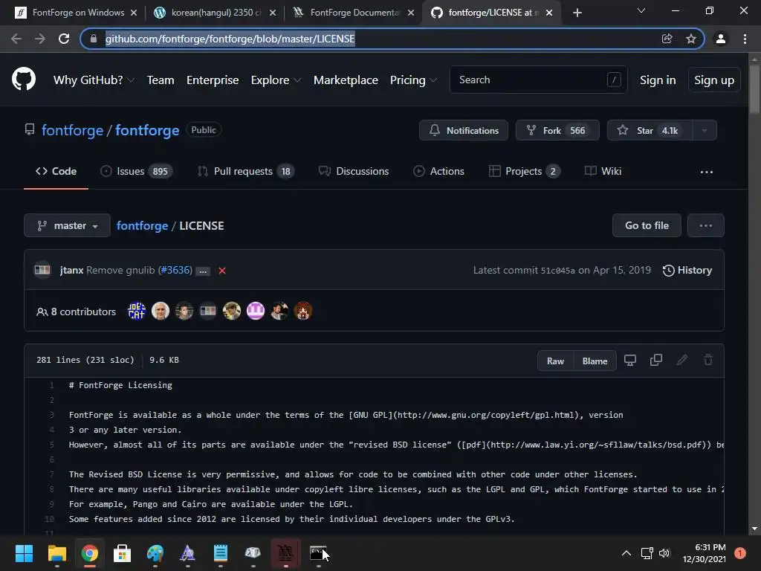Click the slash shortcut key in search
Image resolution: width=761 pixels, height=571 pixels.
click(x=614, y=80)
